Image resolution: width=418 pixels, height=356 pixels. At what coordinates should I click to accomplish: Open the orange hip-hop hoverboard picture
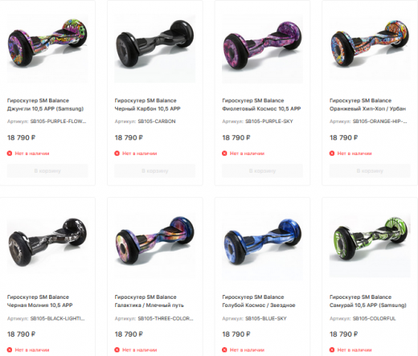click(x=370, y=47)
